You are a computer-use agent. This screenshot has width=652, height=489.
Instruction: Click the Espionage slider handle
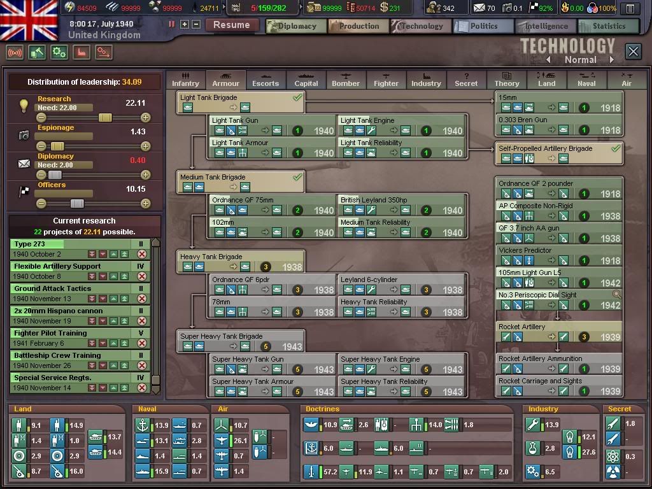pyautogui.click(x=57, y=146)
